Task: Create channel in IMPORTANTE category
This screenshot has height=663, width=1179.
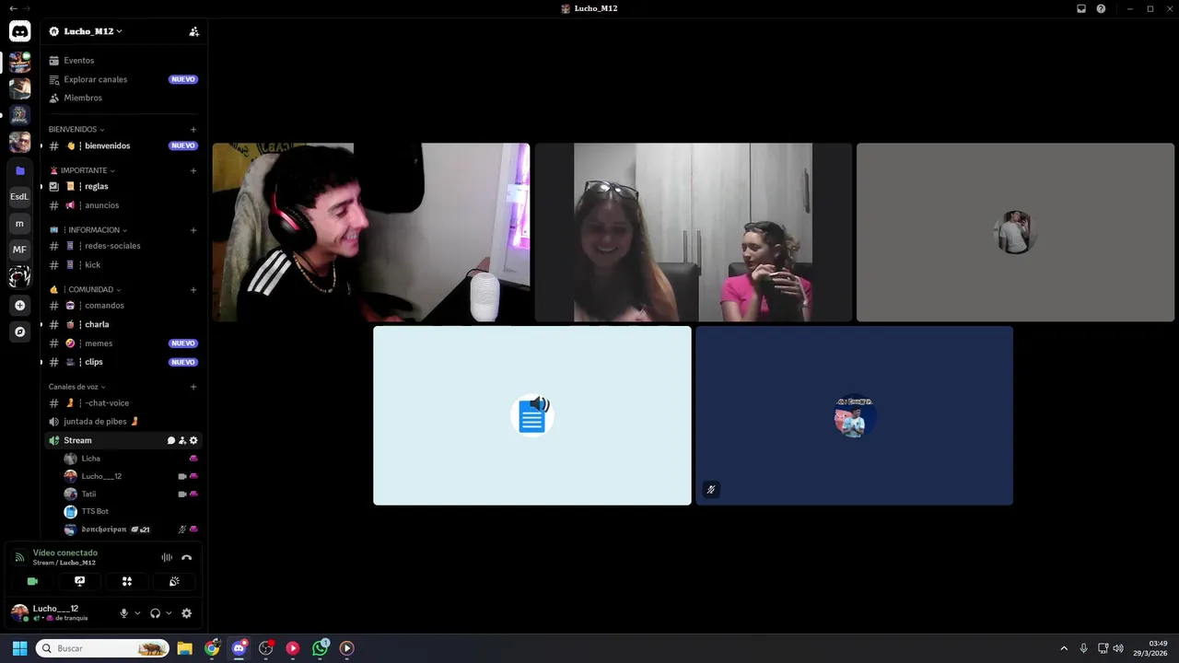Action: coord(193,170)
